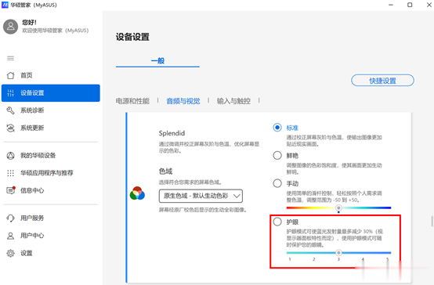
Task: Open 我的华硕设备 icon
Action: (10, 156)
